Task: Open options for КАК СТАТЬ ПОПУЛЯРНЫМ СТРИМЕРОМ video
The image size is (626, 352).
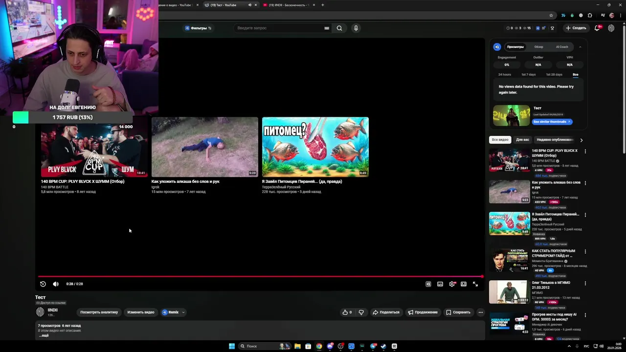Action: tap(585, 252)
